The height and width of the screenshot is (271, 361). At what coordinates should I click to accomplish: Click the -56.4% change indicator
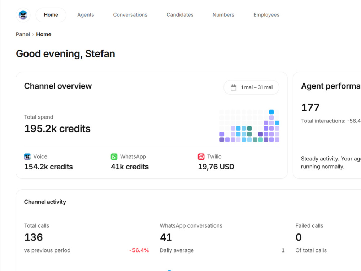pyautogui.click(x=139, y=250)
